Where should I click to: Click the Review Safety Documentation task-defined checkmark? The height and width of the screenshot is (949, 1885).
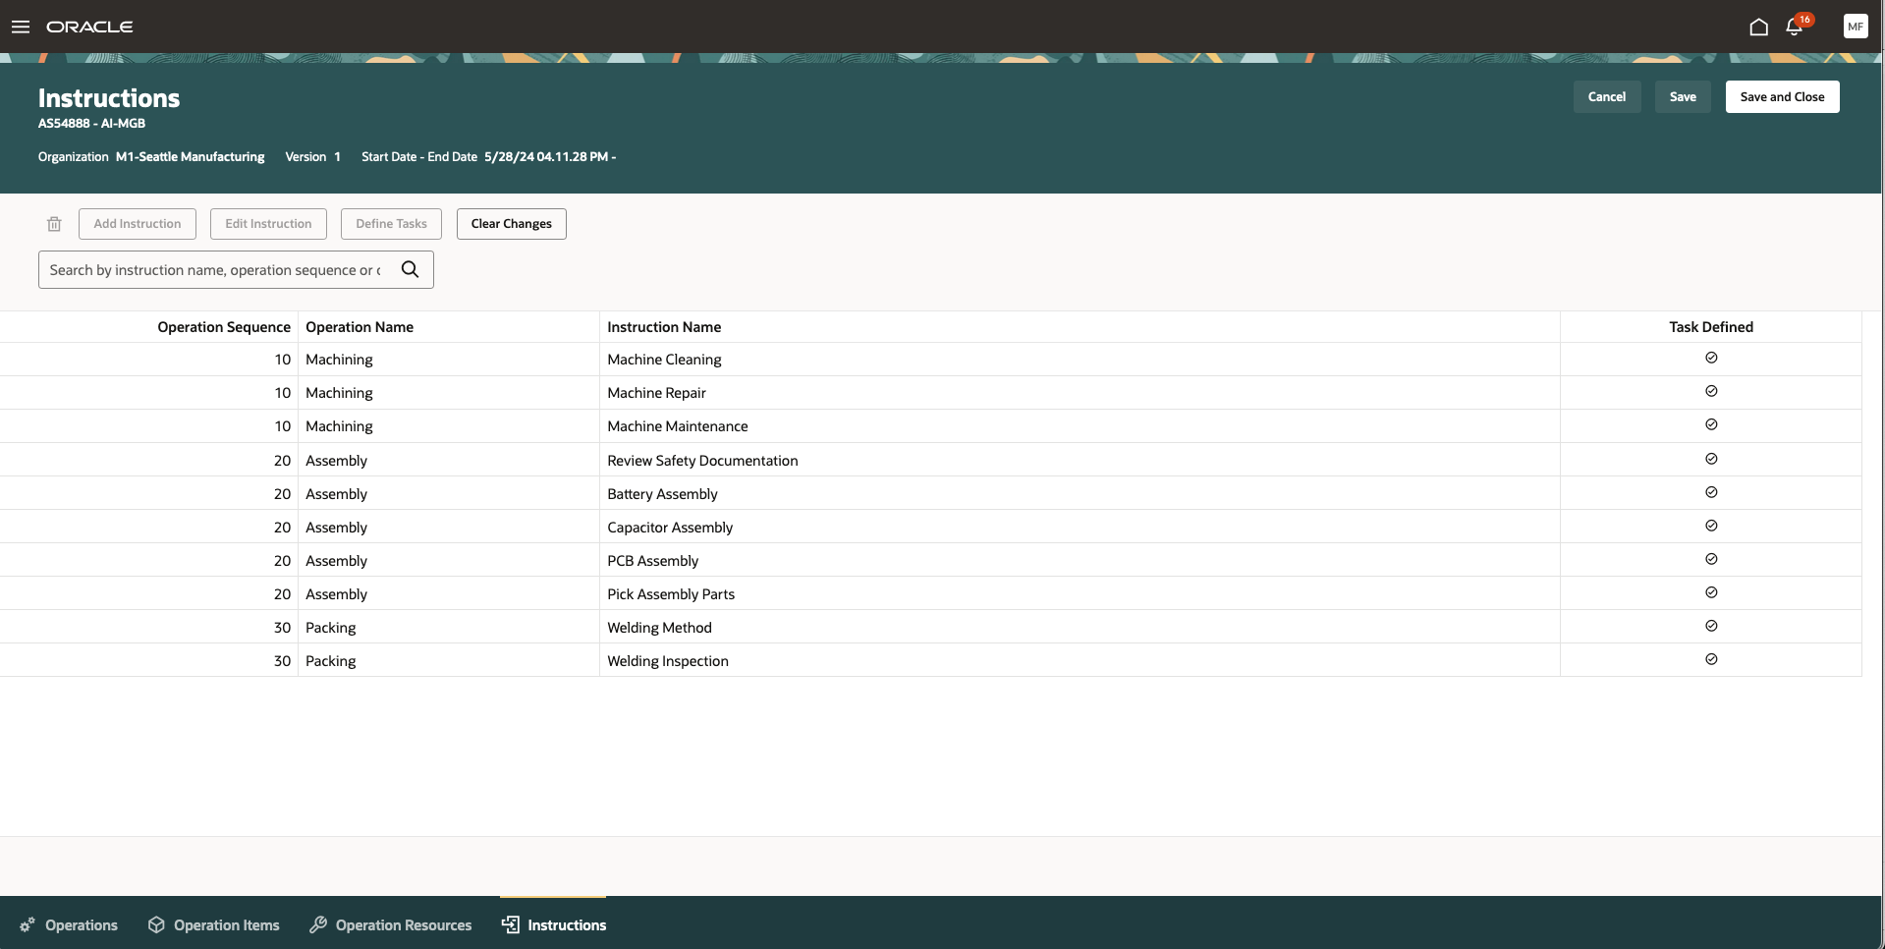tap(1711, 459)
